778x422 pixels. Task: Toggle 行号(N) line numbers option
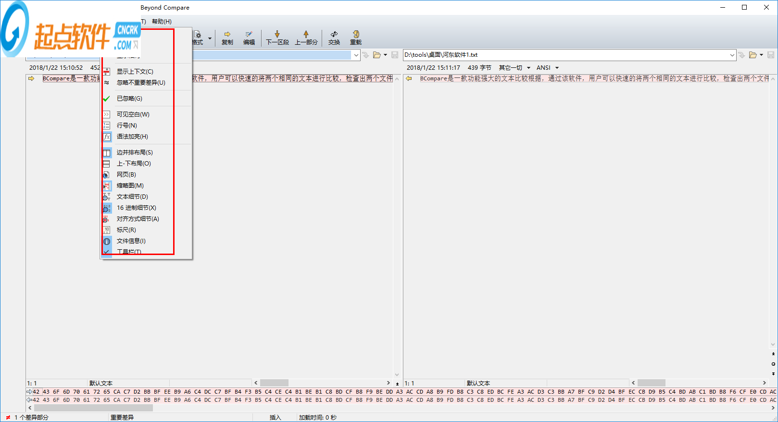pos(126,126)
